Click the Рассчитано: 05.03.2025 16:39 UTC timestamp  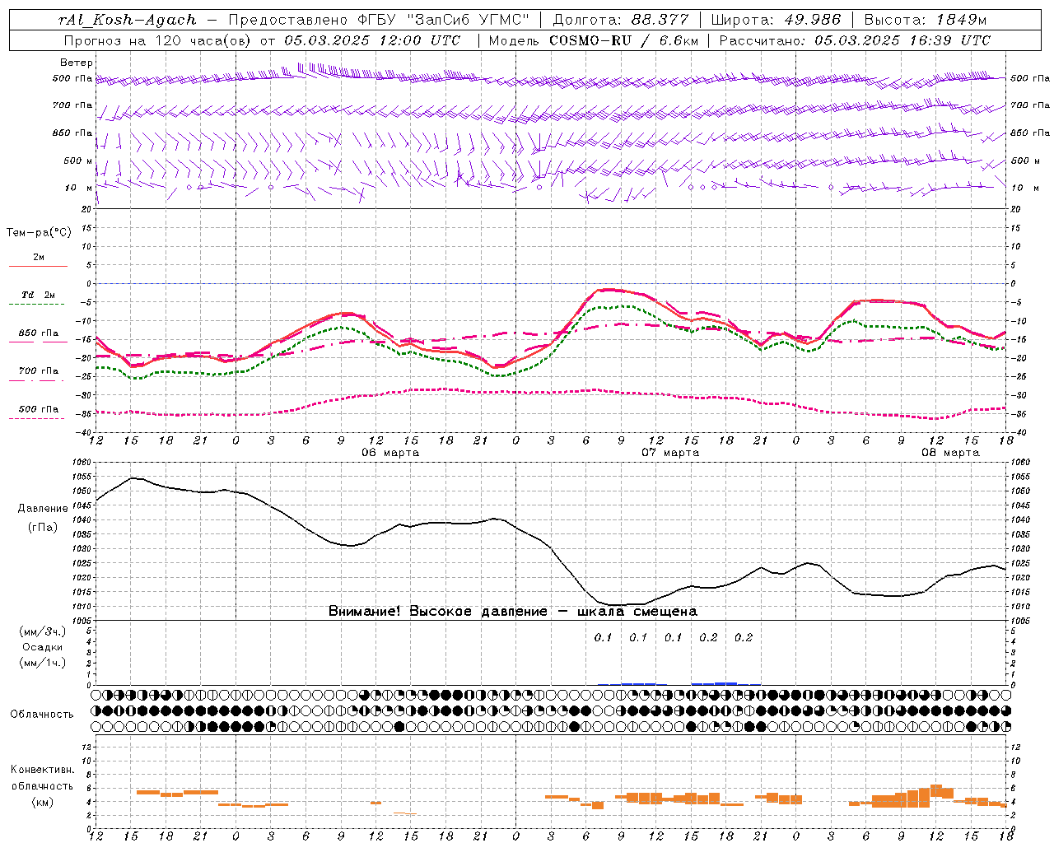856,40
